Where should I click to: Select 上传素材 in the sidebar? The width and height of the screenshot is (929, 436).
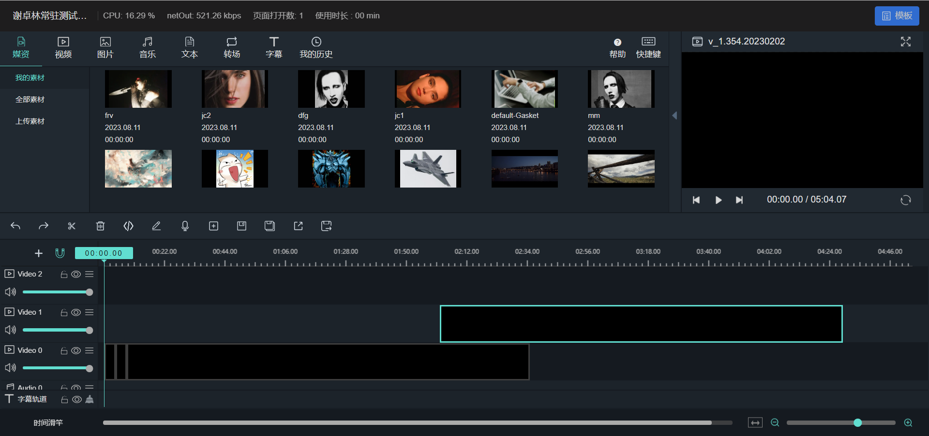click(30, 121)
